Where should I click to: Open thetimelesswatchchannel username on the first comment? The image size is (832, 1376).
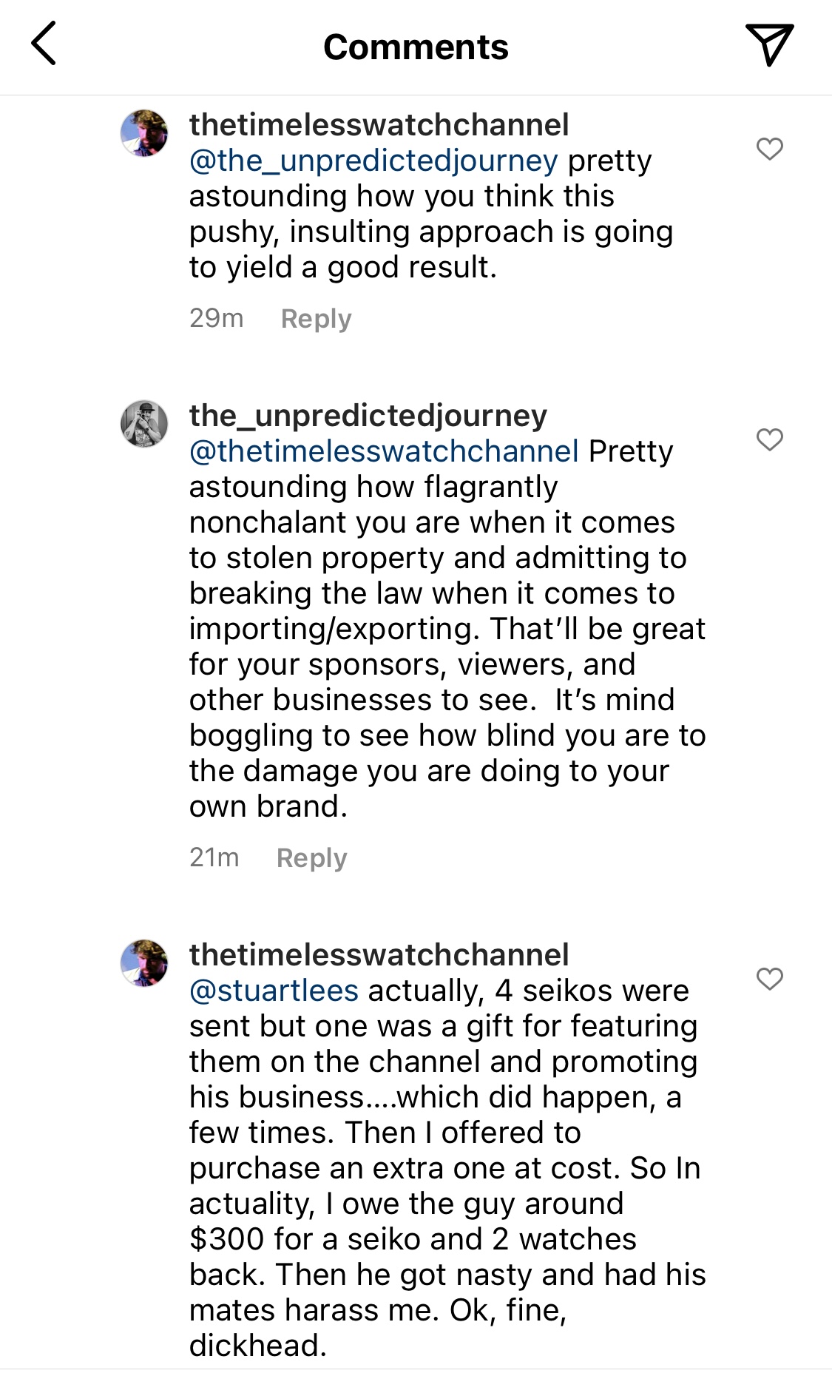point(379,125)
